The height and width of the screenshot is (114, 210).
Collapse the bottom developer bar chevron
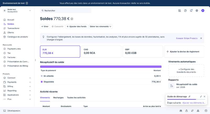206,111
